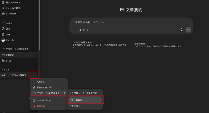Open チャットを検索 search
Viewport: 209px width, 113px height.
(11, 8)
